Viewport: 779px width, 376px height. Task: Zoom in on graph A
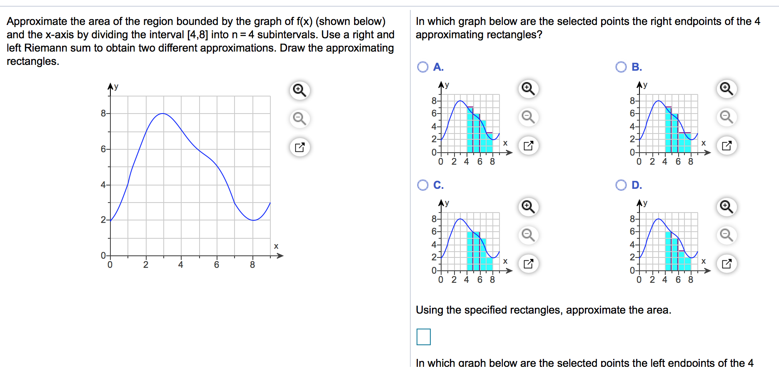coord(528,89)
